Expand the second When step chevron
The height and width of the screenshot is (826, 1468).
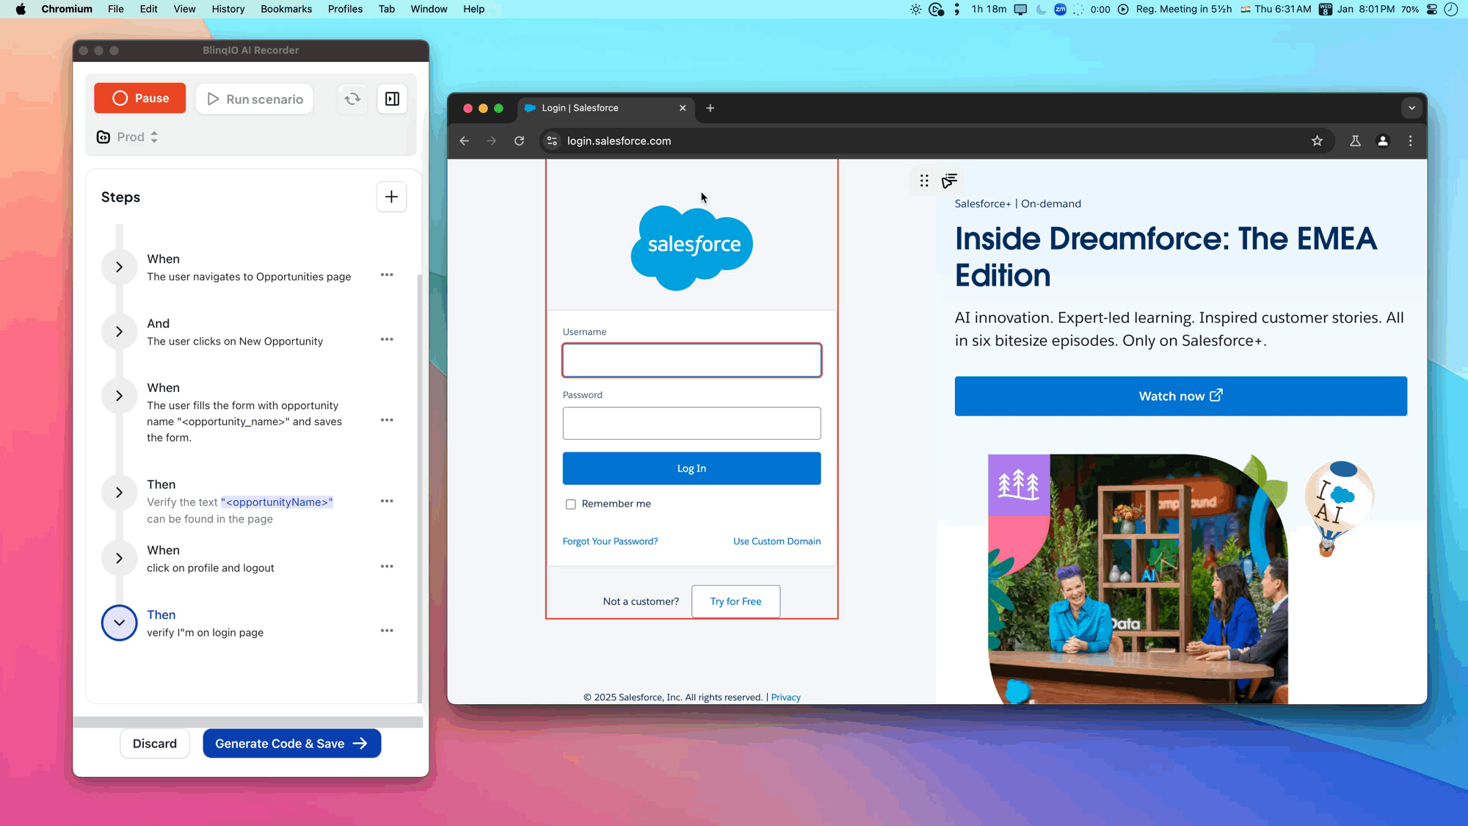coord(119,395)
